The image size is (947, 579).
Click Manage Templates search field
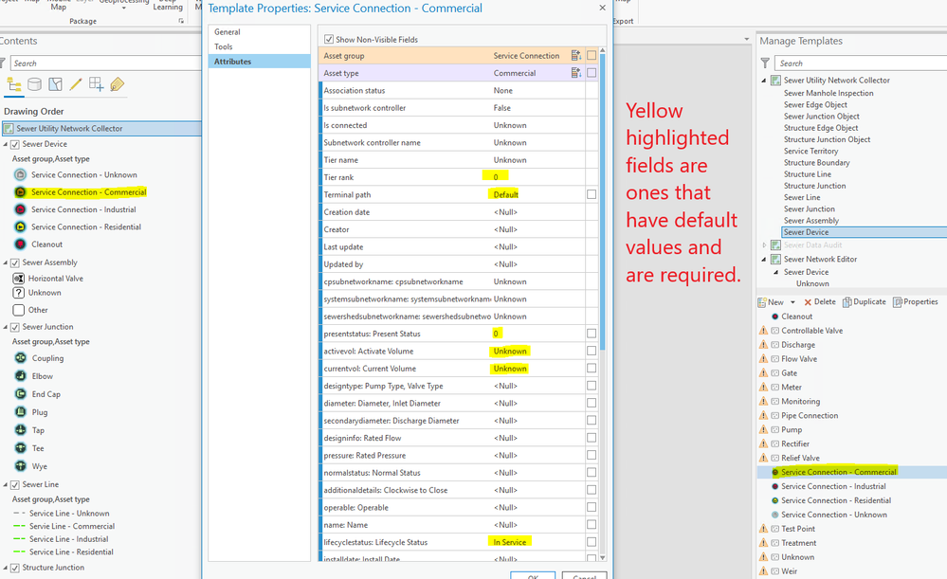tap(860, 63)
